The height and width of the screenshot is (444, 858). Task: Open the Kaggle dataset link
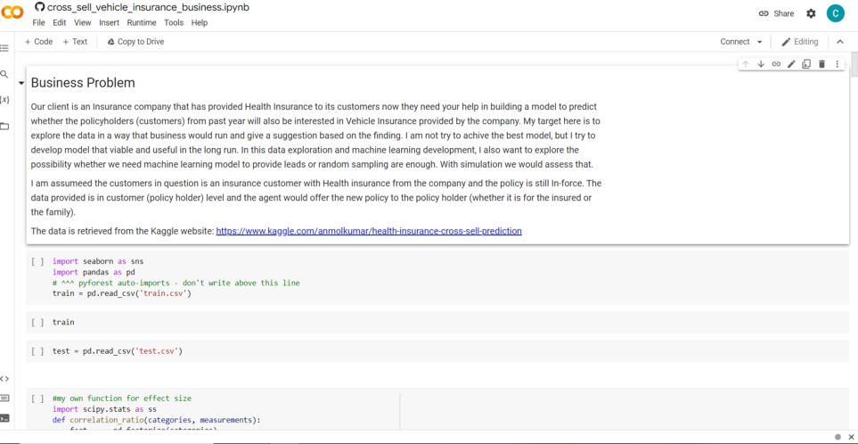click(x=368, y=231)
